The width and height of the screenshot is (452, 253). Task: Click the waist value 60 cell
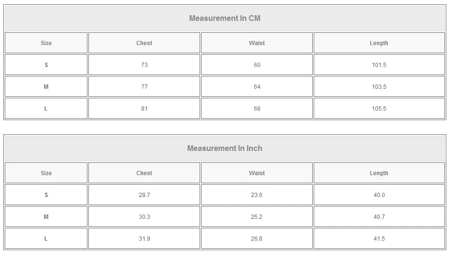click(x=257, y=65)
